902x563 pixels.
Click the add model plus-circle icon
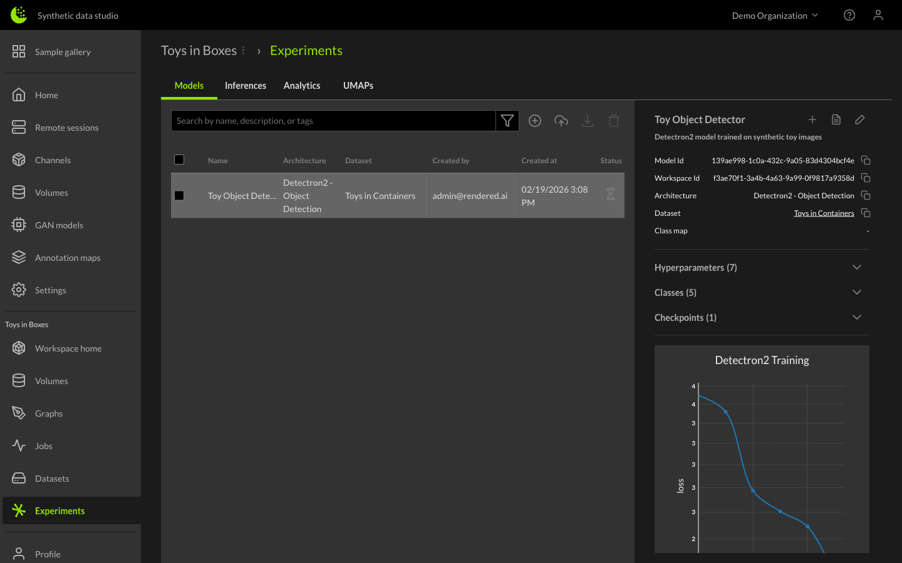pyautogui.click(x=535, y=121)
